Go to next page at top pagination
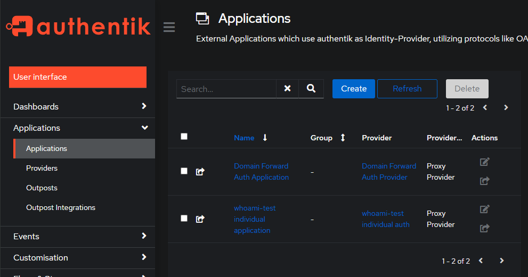528x277 pixels. point(506,107)
